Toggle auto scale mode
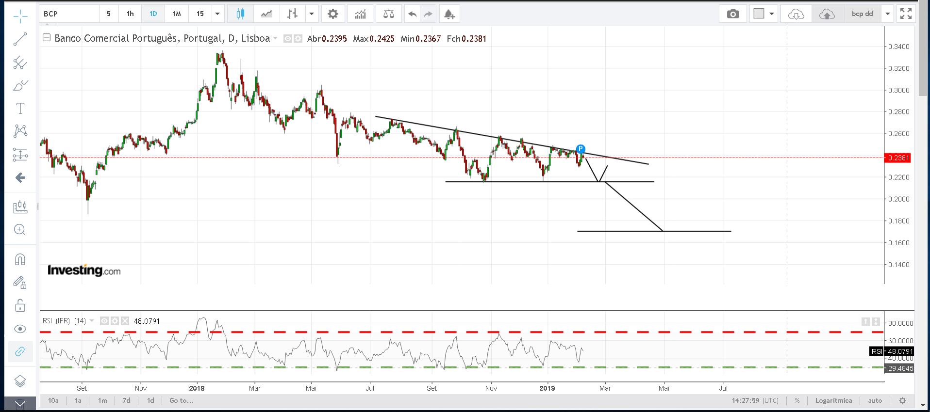This screenshot has width=930, height=412. tap(875, 401)
